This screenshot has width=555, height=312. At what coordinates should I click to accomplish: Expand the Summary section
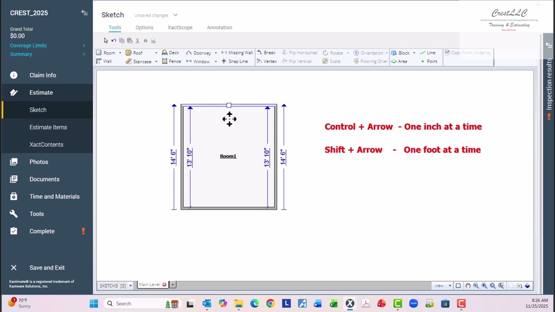pos(47,54)
